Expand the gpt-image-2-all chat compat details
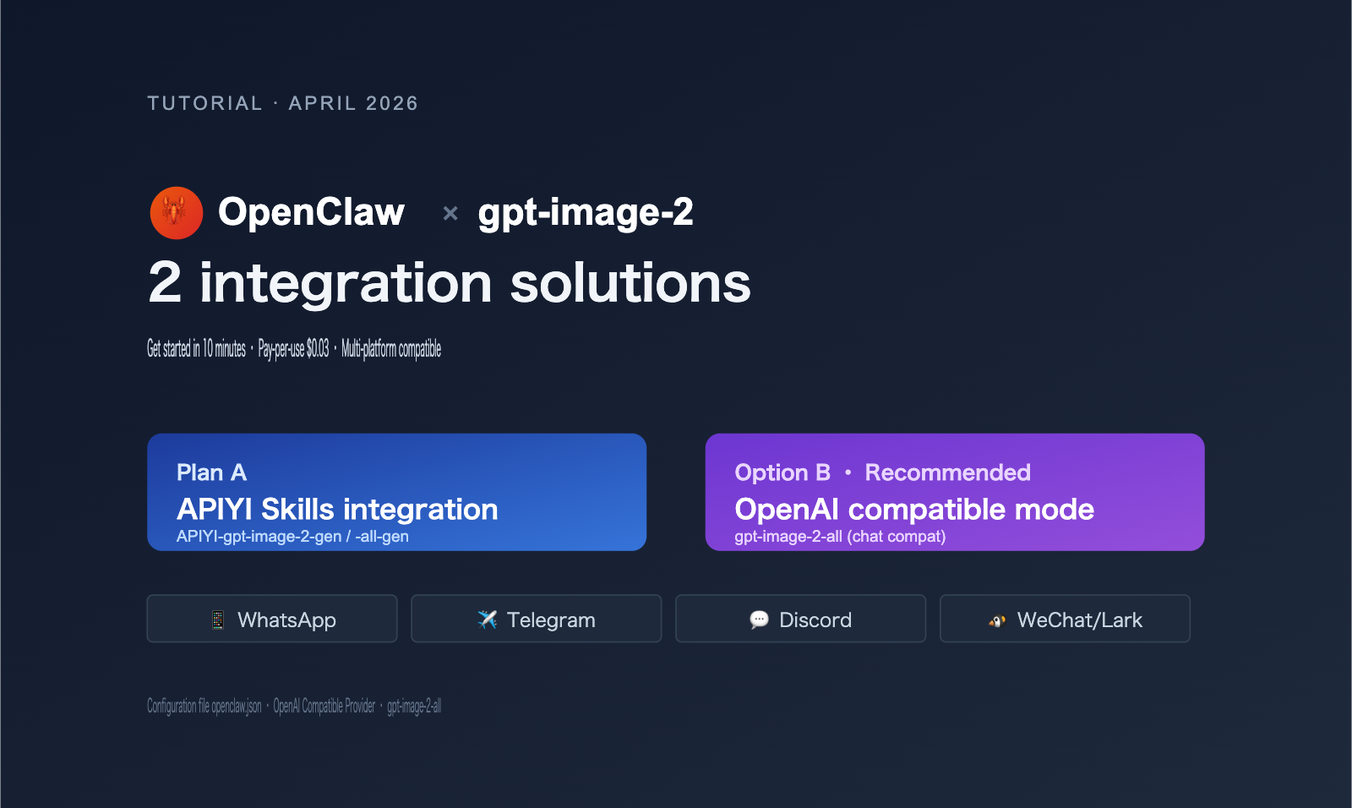 tap(840, 536)
